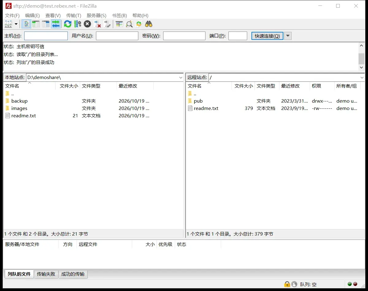Click the 列出“/”的目录成功 log line
The image size is (368, 291).
tap(36, 62)
